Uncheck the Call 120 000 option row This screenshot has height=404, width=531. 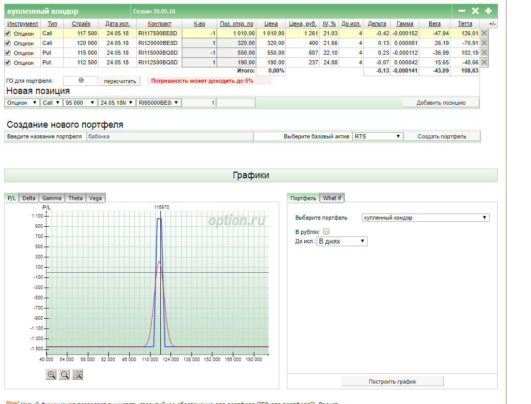(x=8, y=43)
